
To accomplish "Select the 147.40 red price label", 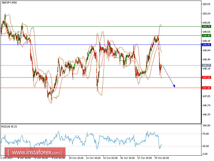I will pos(206,88).
